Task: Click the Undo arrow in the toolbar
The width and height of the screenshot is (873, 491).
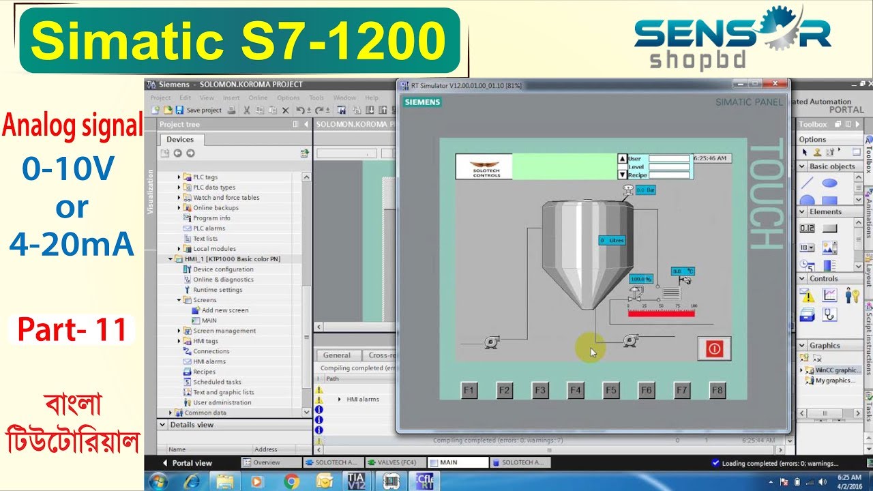Action: (x=299, y=110)
